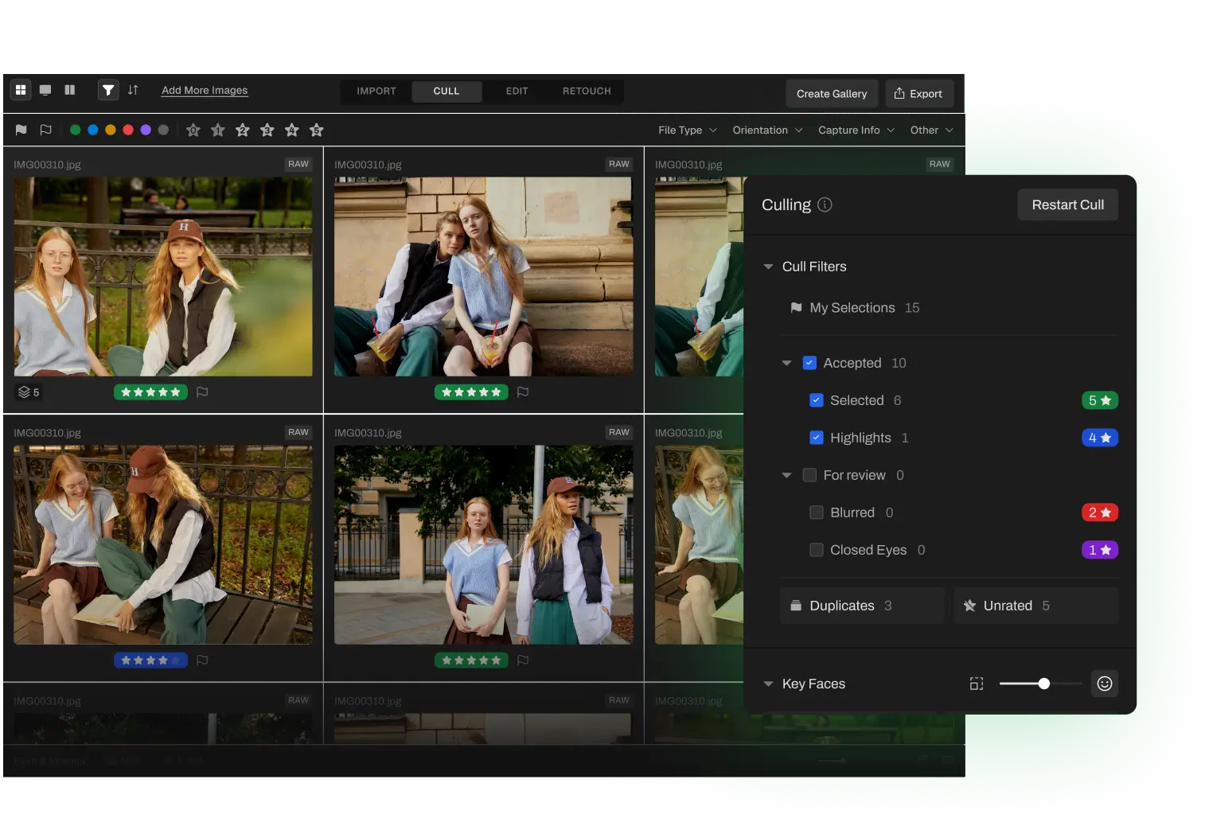Open the RETOUCH tab

[587, 92]
